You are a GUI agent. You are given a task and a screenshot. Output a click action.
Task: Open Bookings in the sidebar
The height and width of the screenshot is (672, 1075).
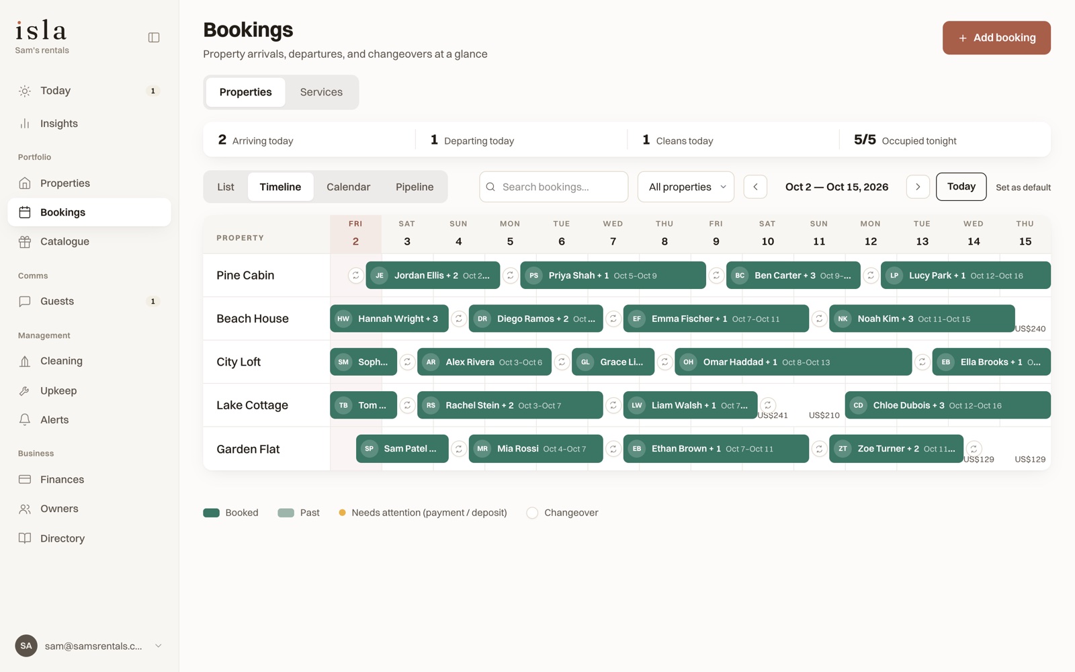point(89,212)
